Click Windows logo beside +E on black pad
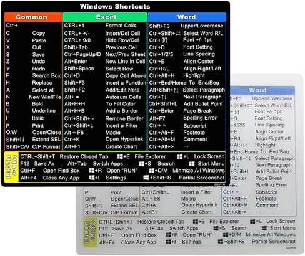This screenshot has height=256, width=305. [120, 156]
